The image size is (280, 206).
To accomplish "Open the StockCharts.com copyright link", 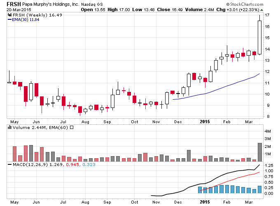I will click(x=245, y=4).
